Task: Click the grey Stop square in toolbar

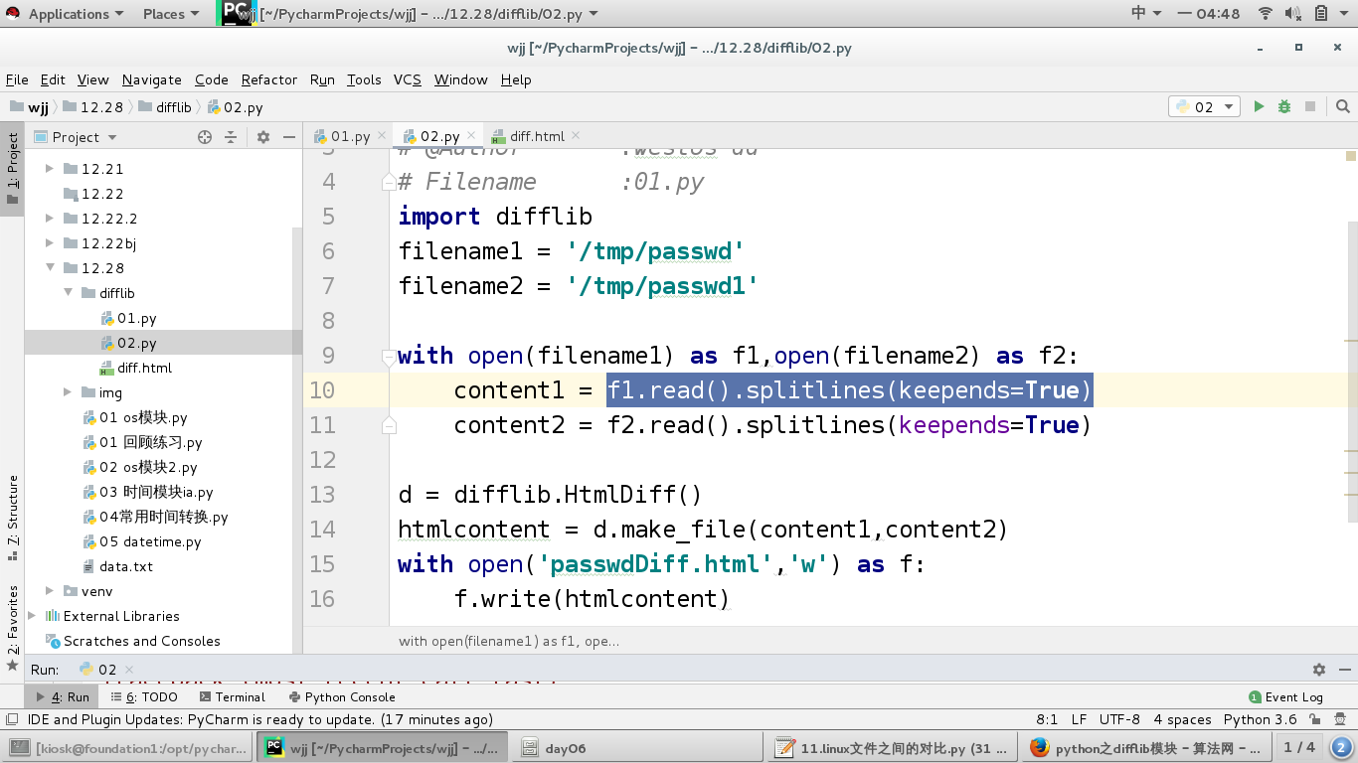Action: 1310,106
